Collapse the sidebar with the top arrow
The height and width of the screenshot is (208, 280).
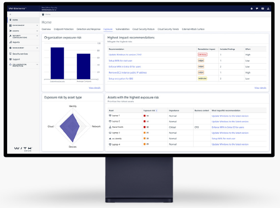coord(10,14)
